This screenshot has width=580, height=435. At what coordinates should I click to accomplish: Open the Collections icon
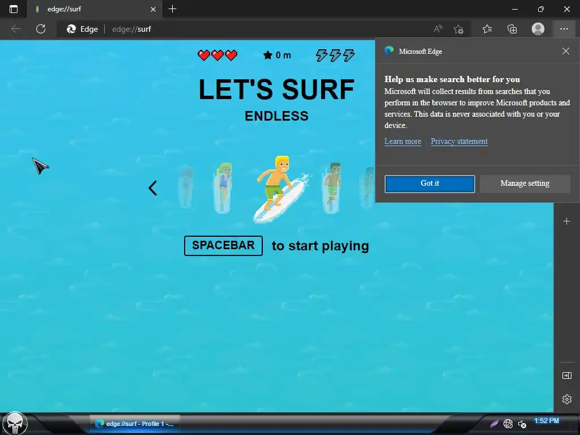(x=512, y=29)
